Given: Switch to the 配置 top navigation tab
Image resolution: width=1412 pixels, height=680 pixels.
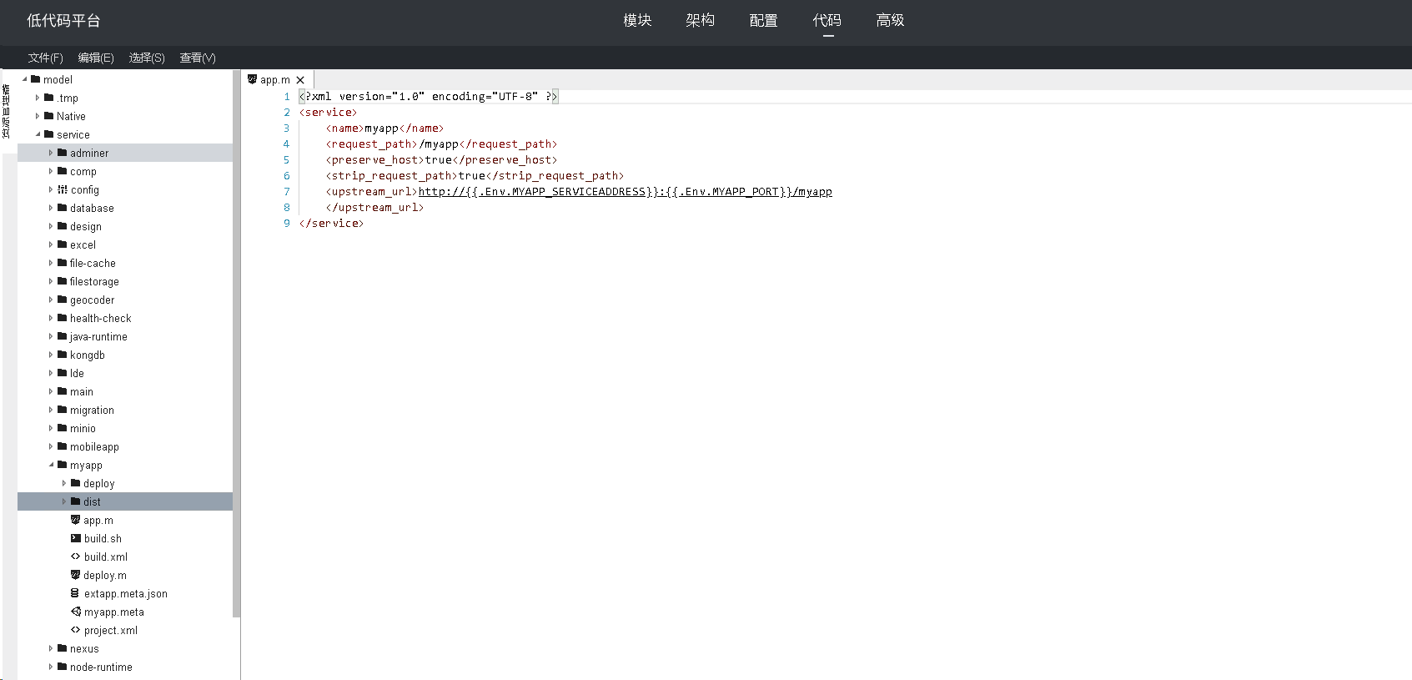Looking at the screenshot, I should point(763,21).
